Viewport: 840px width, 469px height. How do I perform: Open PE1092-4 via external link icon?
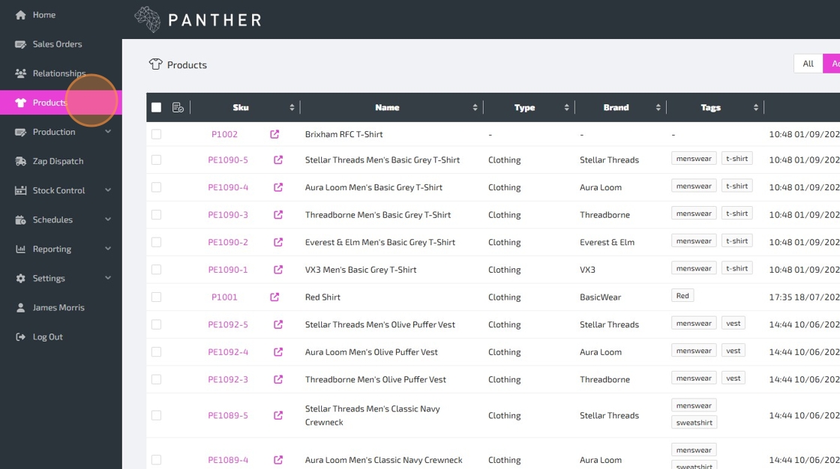[x=278, y=352]
